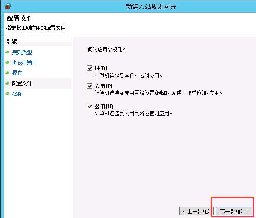Click the 域(D) label text
The height and width of the screenshot is (218, 256).
pos(101,68)
